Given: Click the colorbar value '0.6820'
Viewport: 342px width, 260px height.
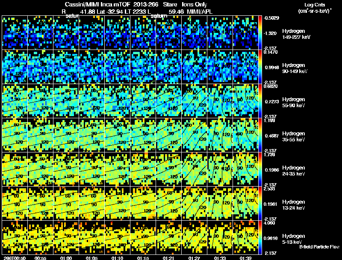Looking at the screenshot, I should (271, 86).
